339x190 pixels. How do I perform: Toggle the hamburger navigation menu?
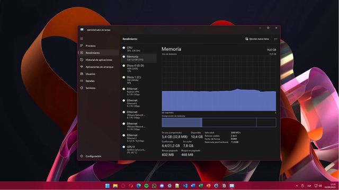pyautogui.click(x=82, y=39)
